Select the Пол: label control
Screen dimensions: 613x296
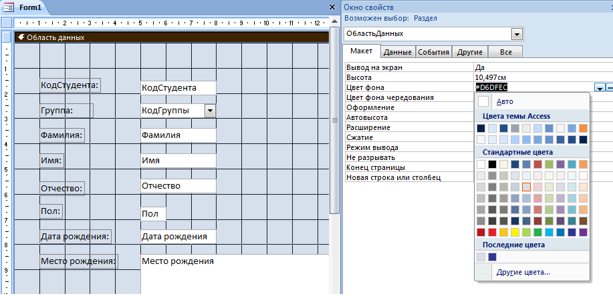tap(51, 211)
